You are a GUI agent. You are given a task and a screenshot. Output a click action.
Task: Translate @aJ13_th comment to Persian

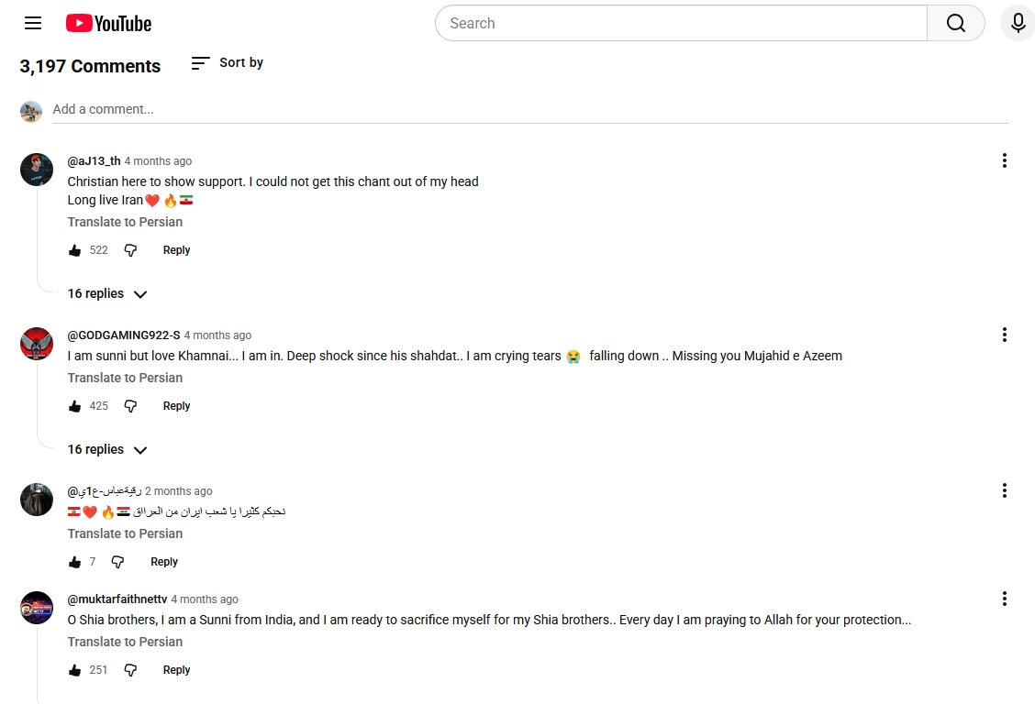click(x=125, y=222)
